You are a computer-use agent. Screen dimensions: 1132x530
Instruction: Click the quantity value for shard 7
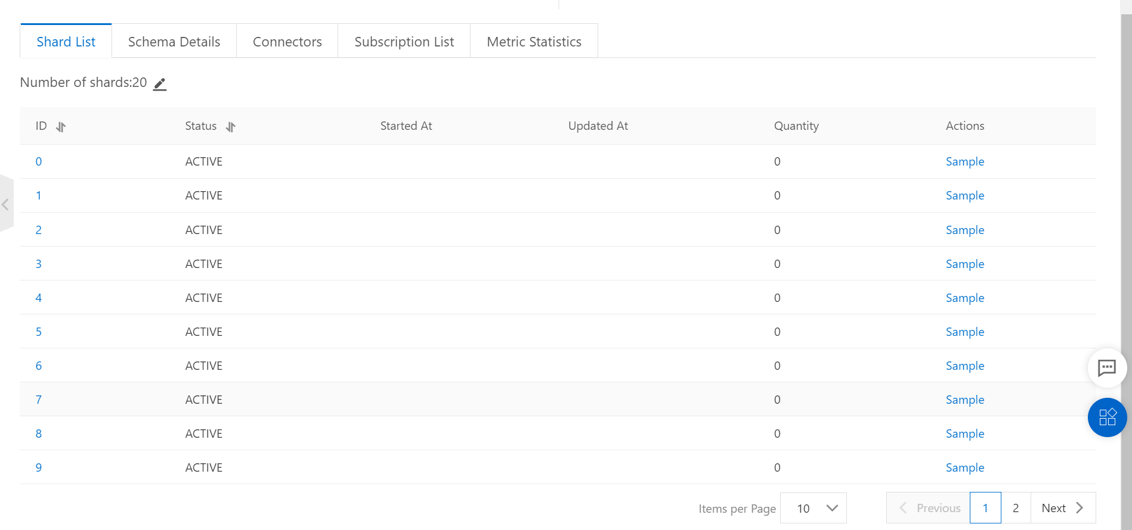coord(777,400)
